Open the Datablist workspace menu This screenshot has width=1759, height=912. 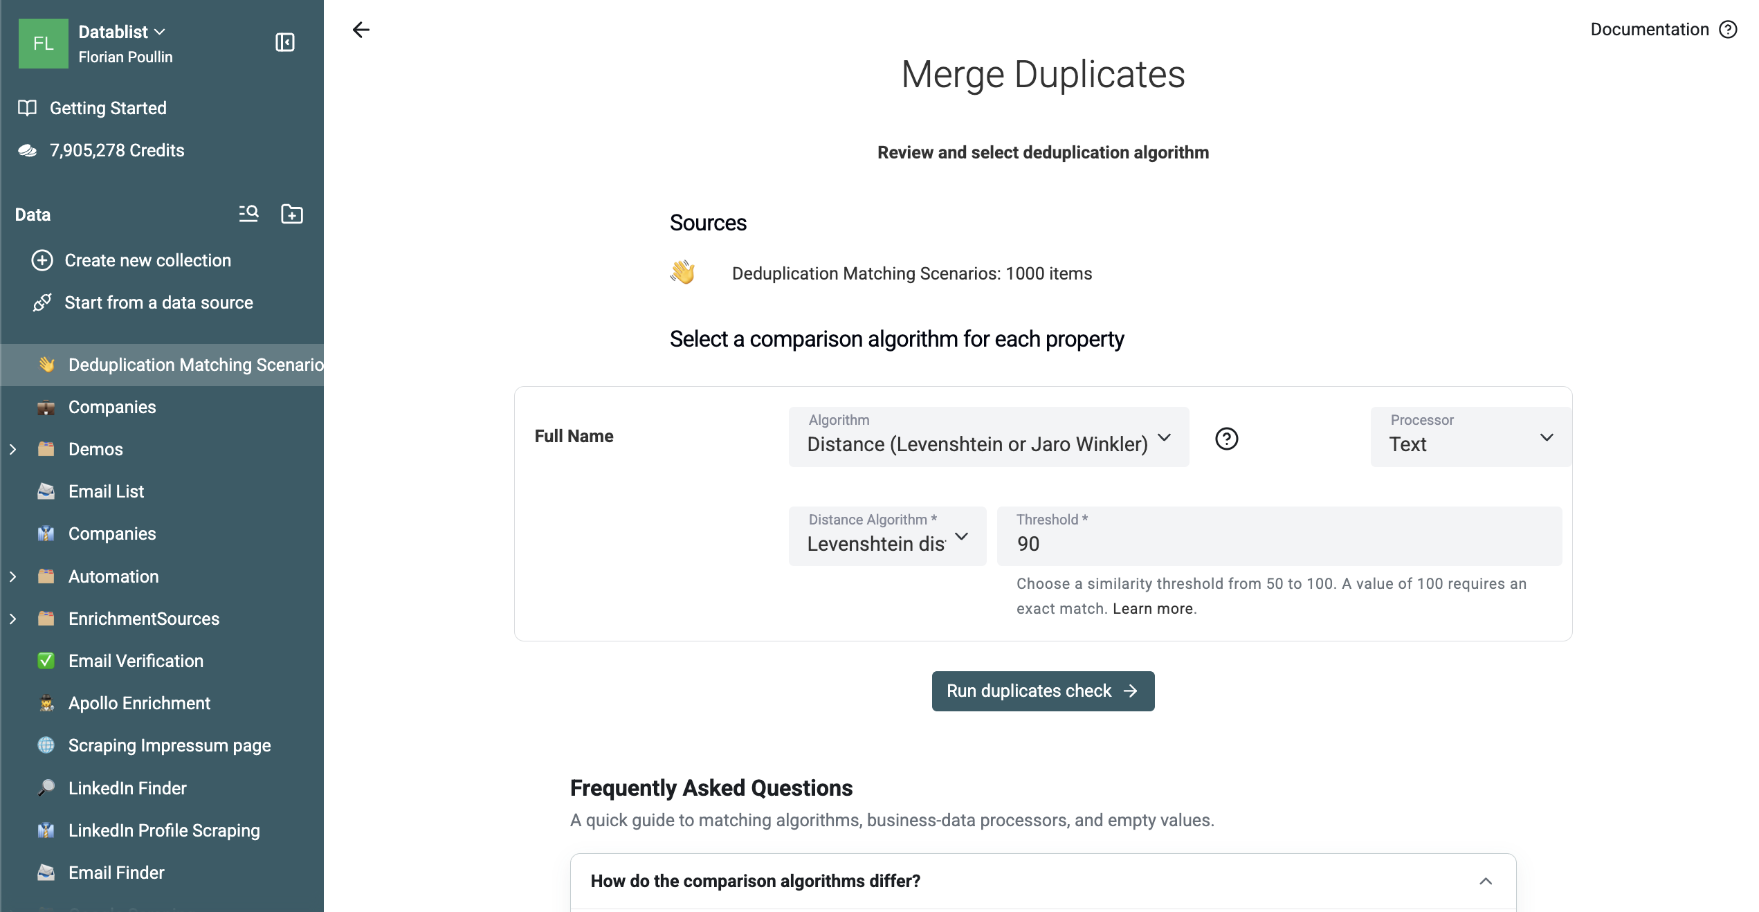(x=122, y=32)
